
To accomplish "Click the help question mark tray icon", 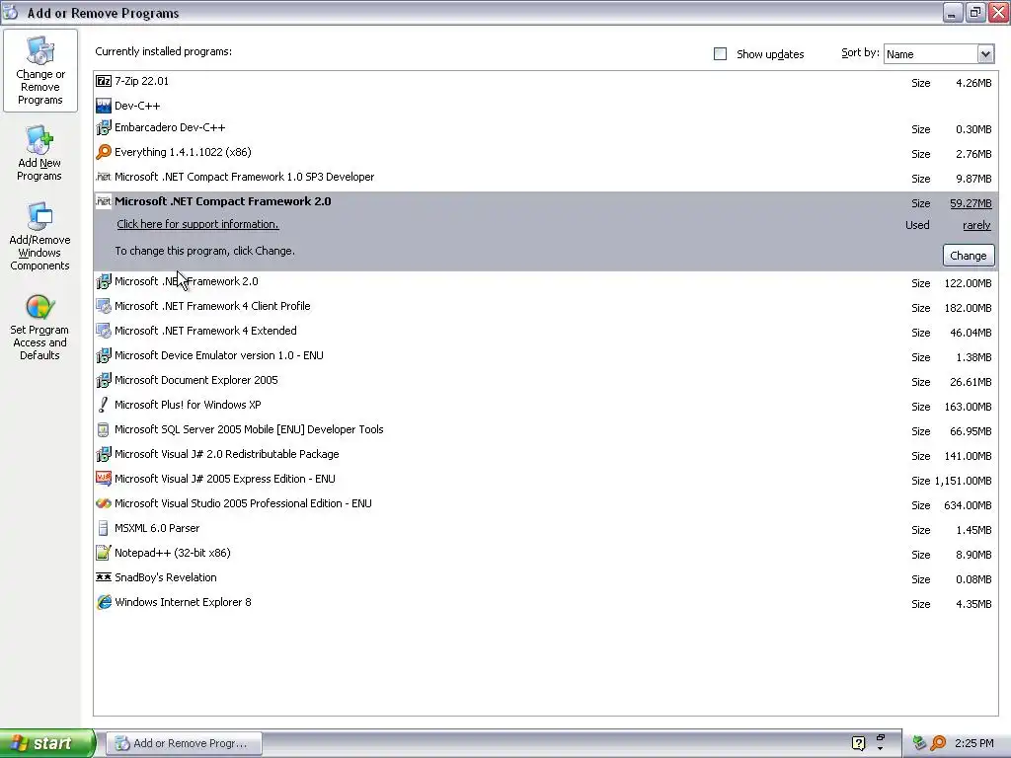I will point(858,743).
